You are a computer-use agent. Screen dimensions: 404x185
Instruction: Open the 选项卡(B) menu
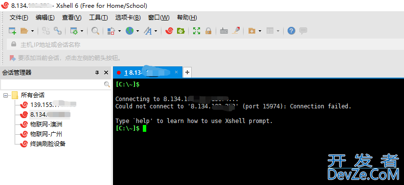(128, 18)
